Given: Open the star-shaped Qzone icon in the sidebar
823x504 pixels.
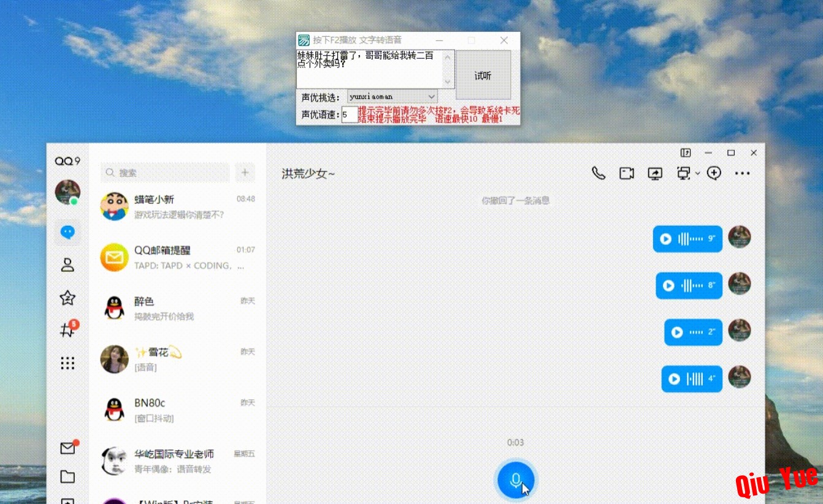Looking at the screenshot, I should 67,298.
